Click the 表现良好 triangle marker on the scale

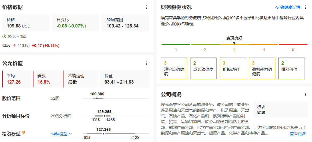[234, 43]
